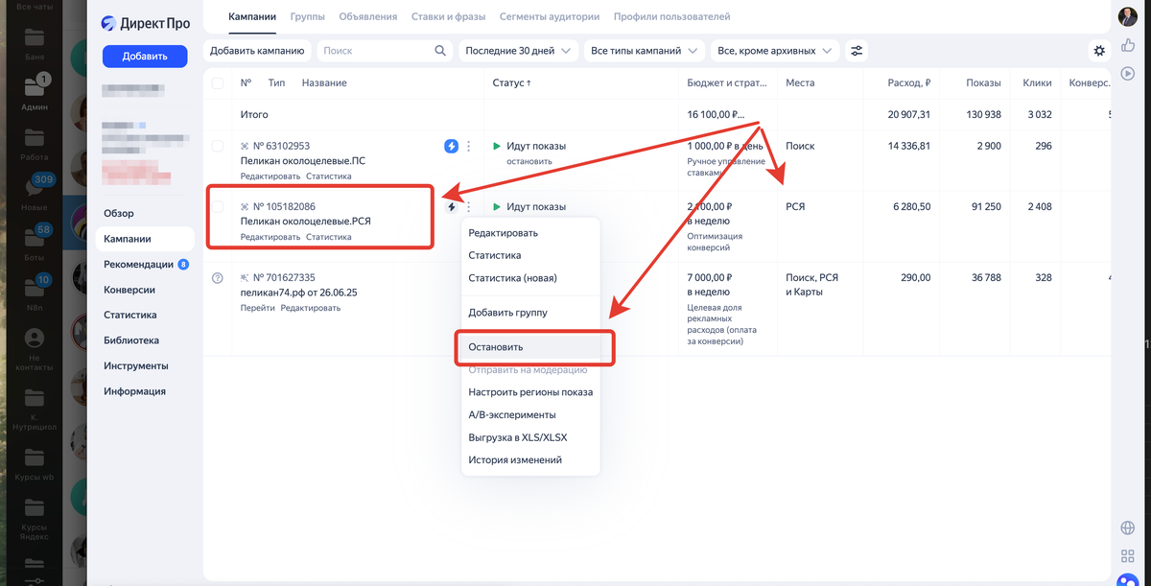The width and height of the screenshot is (1151, 586).
Task: Tick the select-all checkbox in table header
Action: [x=217, y=83]
